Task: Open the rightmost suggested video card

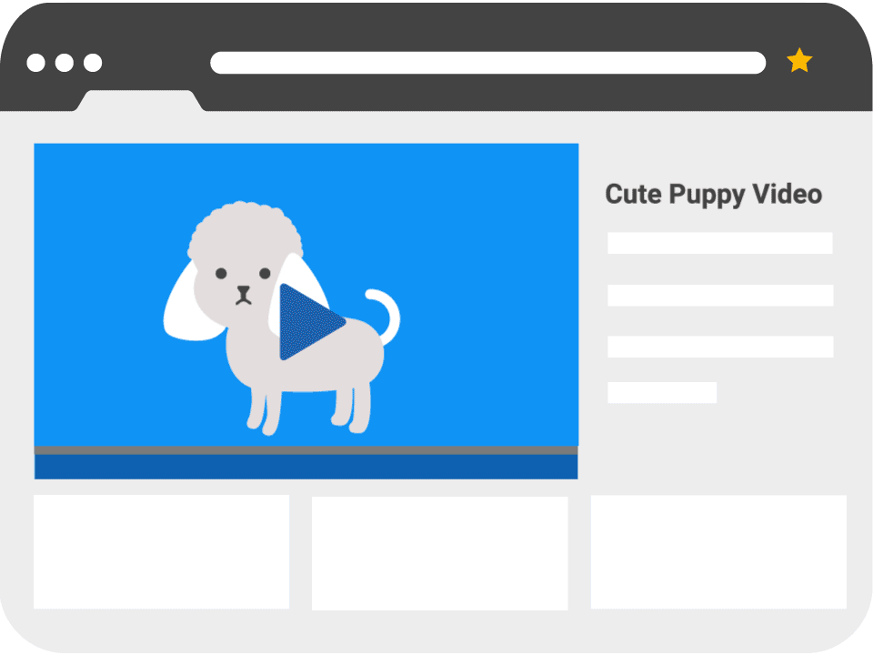Action: (x=717, y=550)
